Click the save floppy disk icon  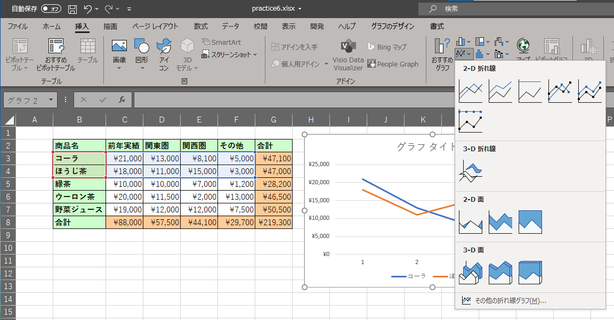pos(72,9)
